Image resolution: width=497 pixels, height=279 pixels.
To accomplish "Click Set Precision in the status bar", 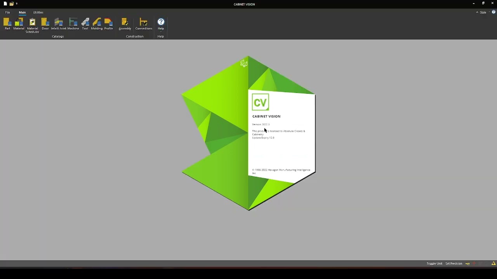I will coord(454,263).
